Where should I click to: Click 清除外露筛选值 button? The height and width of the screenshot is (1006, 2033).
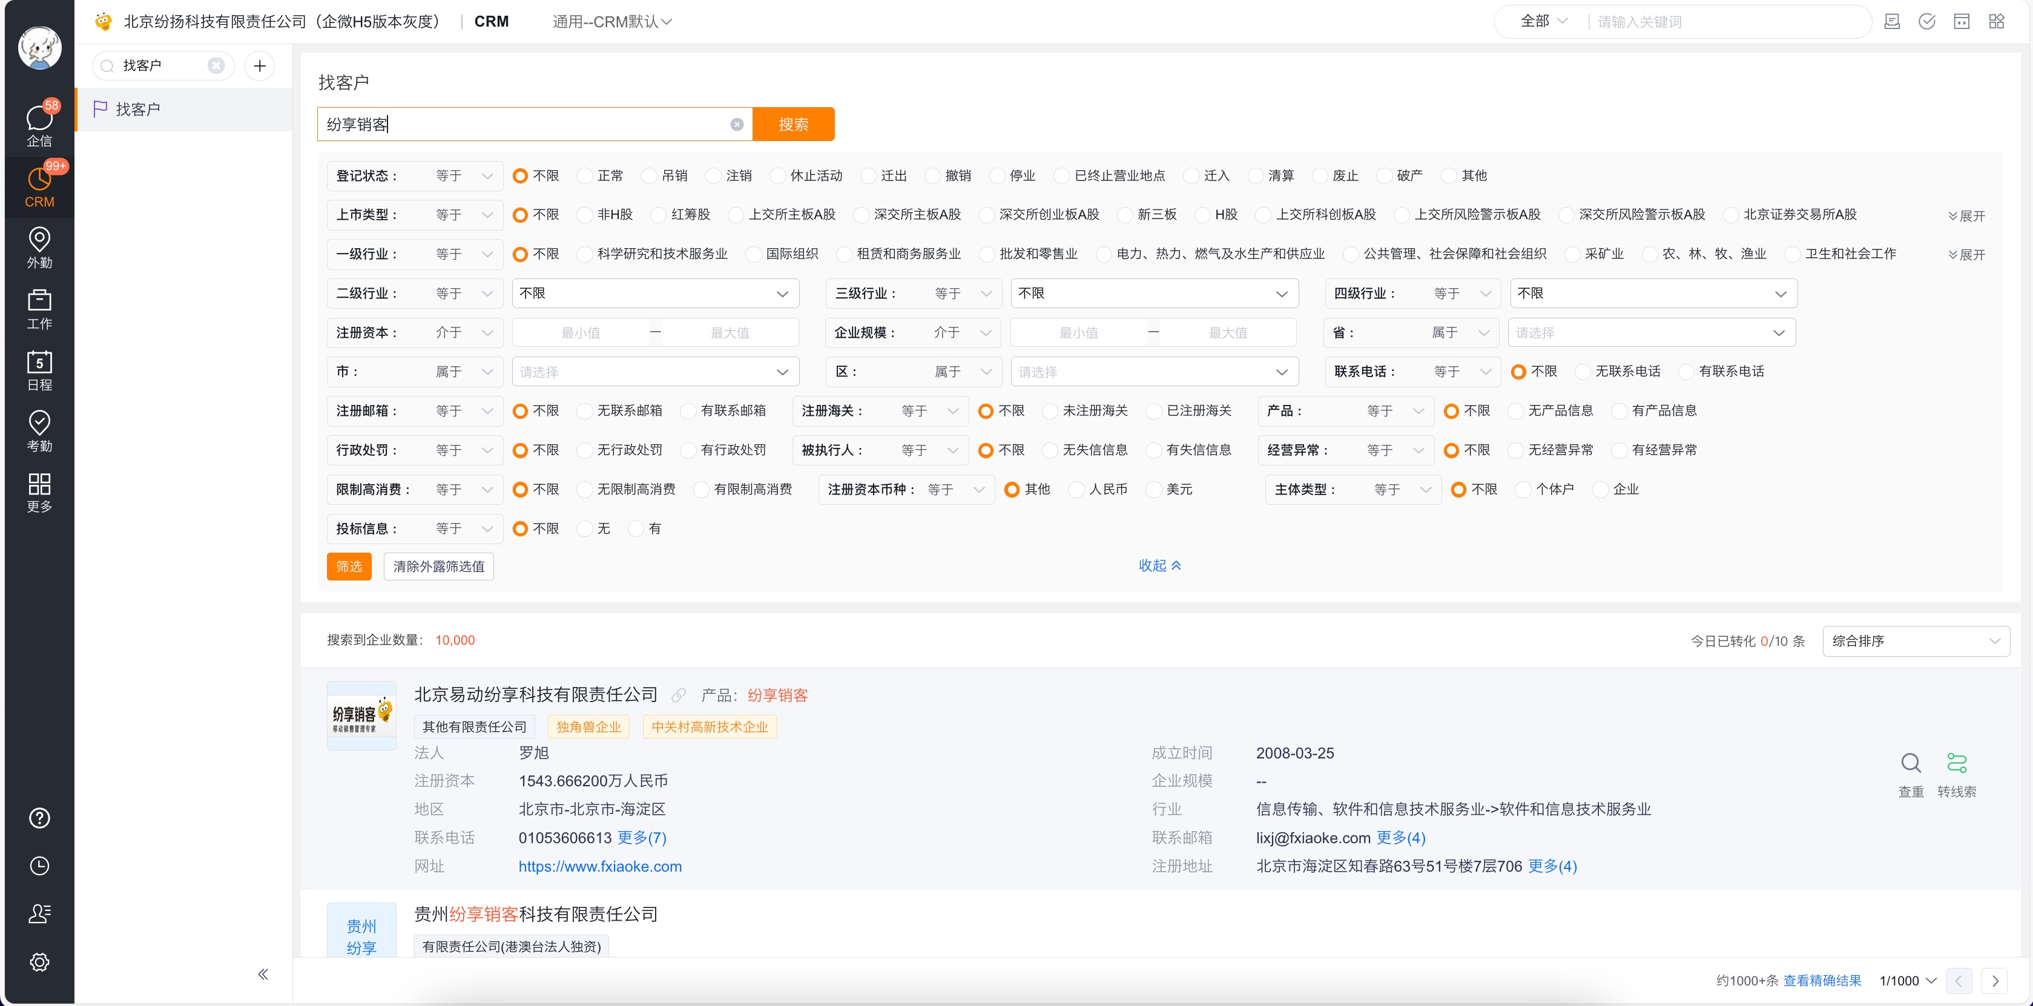click(439, 567)
